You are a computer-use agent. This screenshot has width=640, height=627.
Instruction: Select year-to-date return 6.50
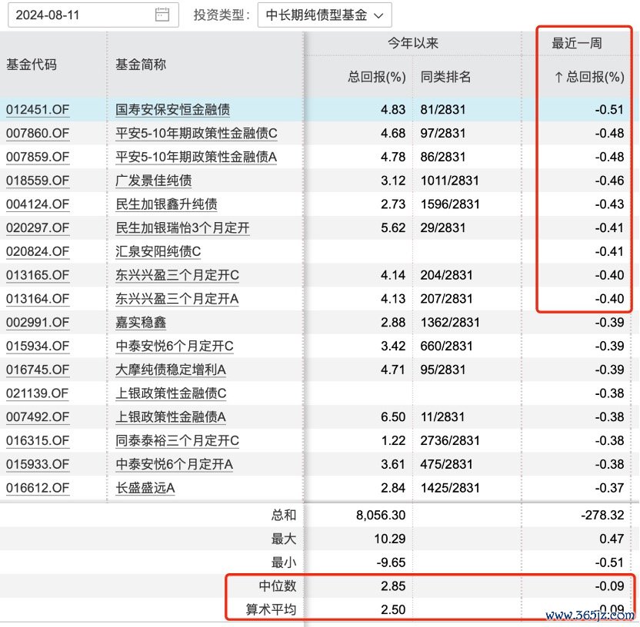coord(393,417)
